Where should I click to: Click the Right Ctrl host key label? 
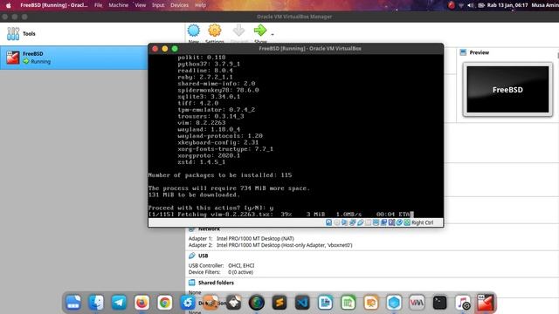click(423, 222)
